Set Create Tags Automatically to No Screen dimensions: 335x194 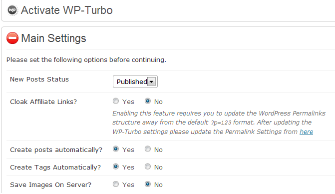coord(148,166)
